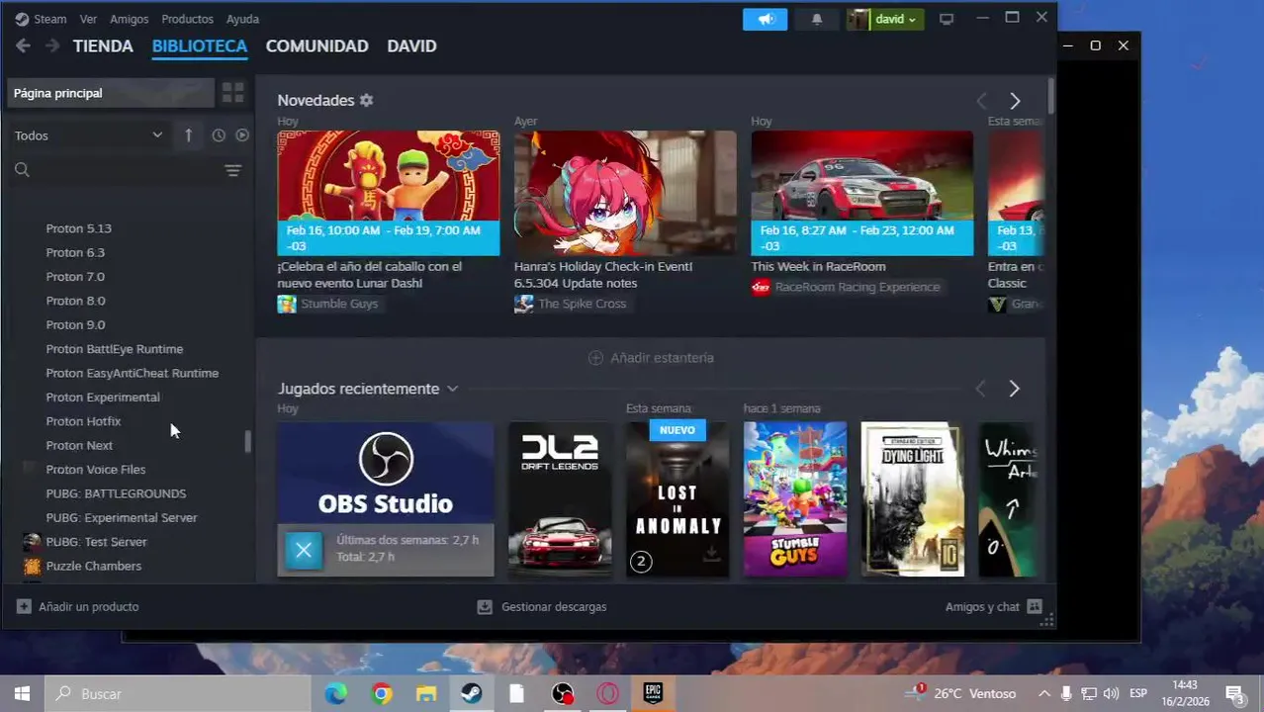1264x712 pixels.
Task: Dismiss OBS Studio with blue X button
Action: coord(304,551)
